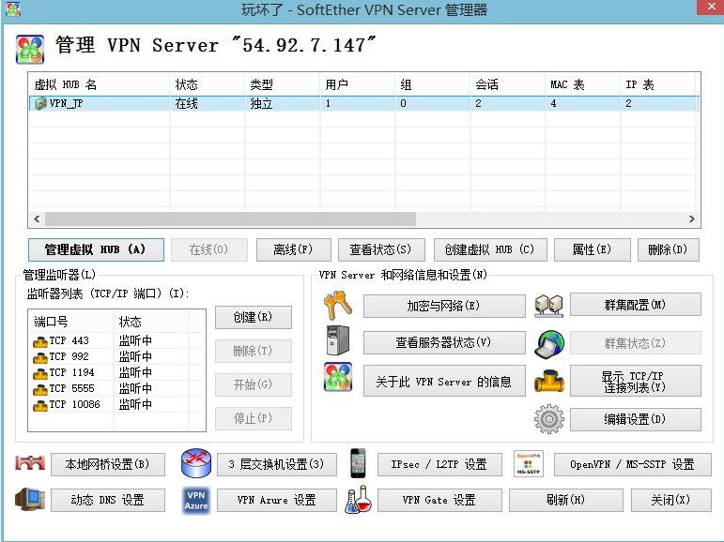The width and height of the screenshot is (724, 542).
Task: Click 监听中 status in the TCP 5555 row
Action: (x=135, y=388)
